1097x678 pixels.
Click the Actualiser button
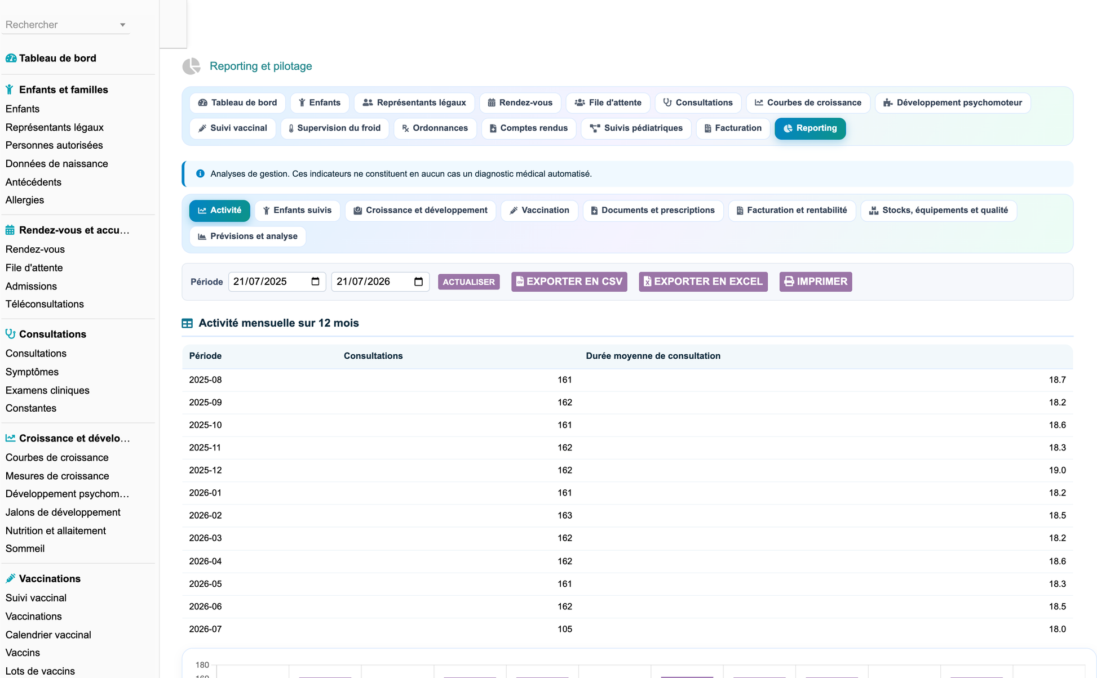point(468,282)
